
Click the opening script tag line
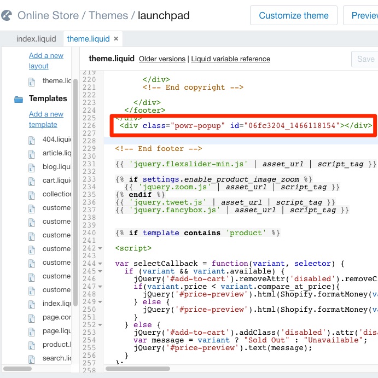click(133, 248)
